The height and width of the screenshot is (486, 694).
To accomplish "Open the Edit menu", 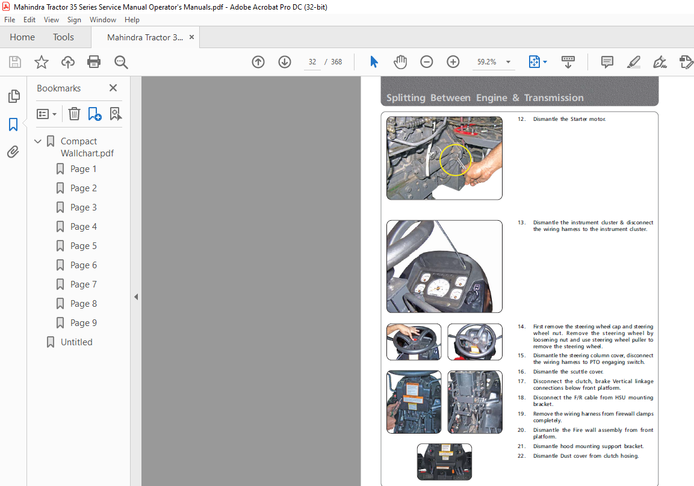I will (x=29, y=20).
